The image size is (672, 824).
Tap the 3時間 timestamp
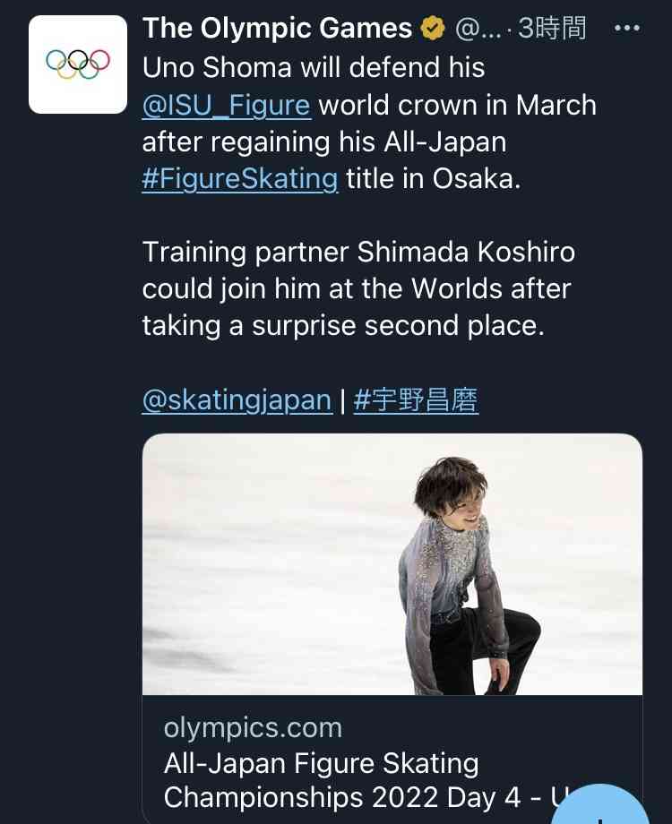tap(552, 28)
